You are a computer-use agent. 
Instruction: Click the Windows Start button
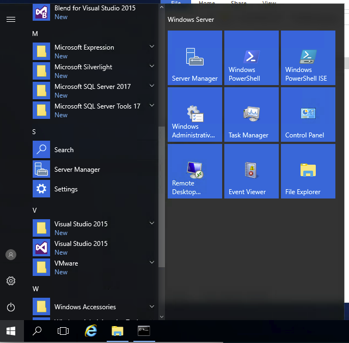(11, 331)
